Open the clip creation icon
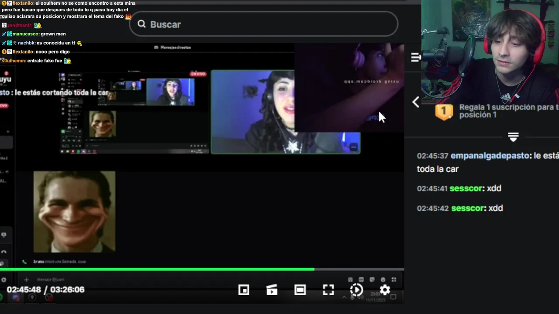Screen dimensions: 559x314 (x=272, y=290)
